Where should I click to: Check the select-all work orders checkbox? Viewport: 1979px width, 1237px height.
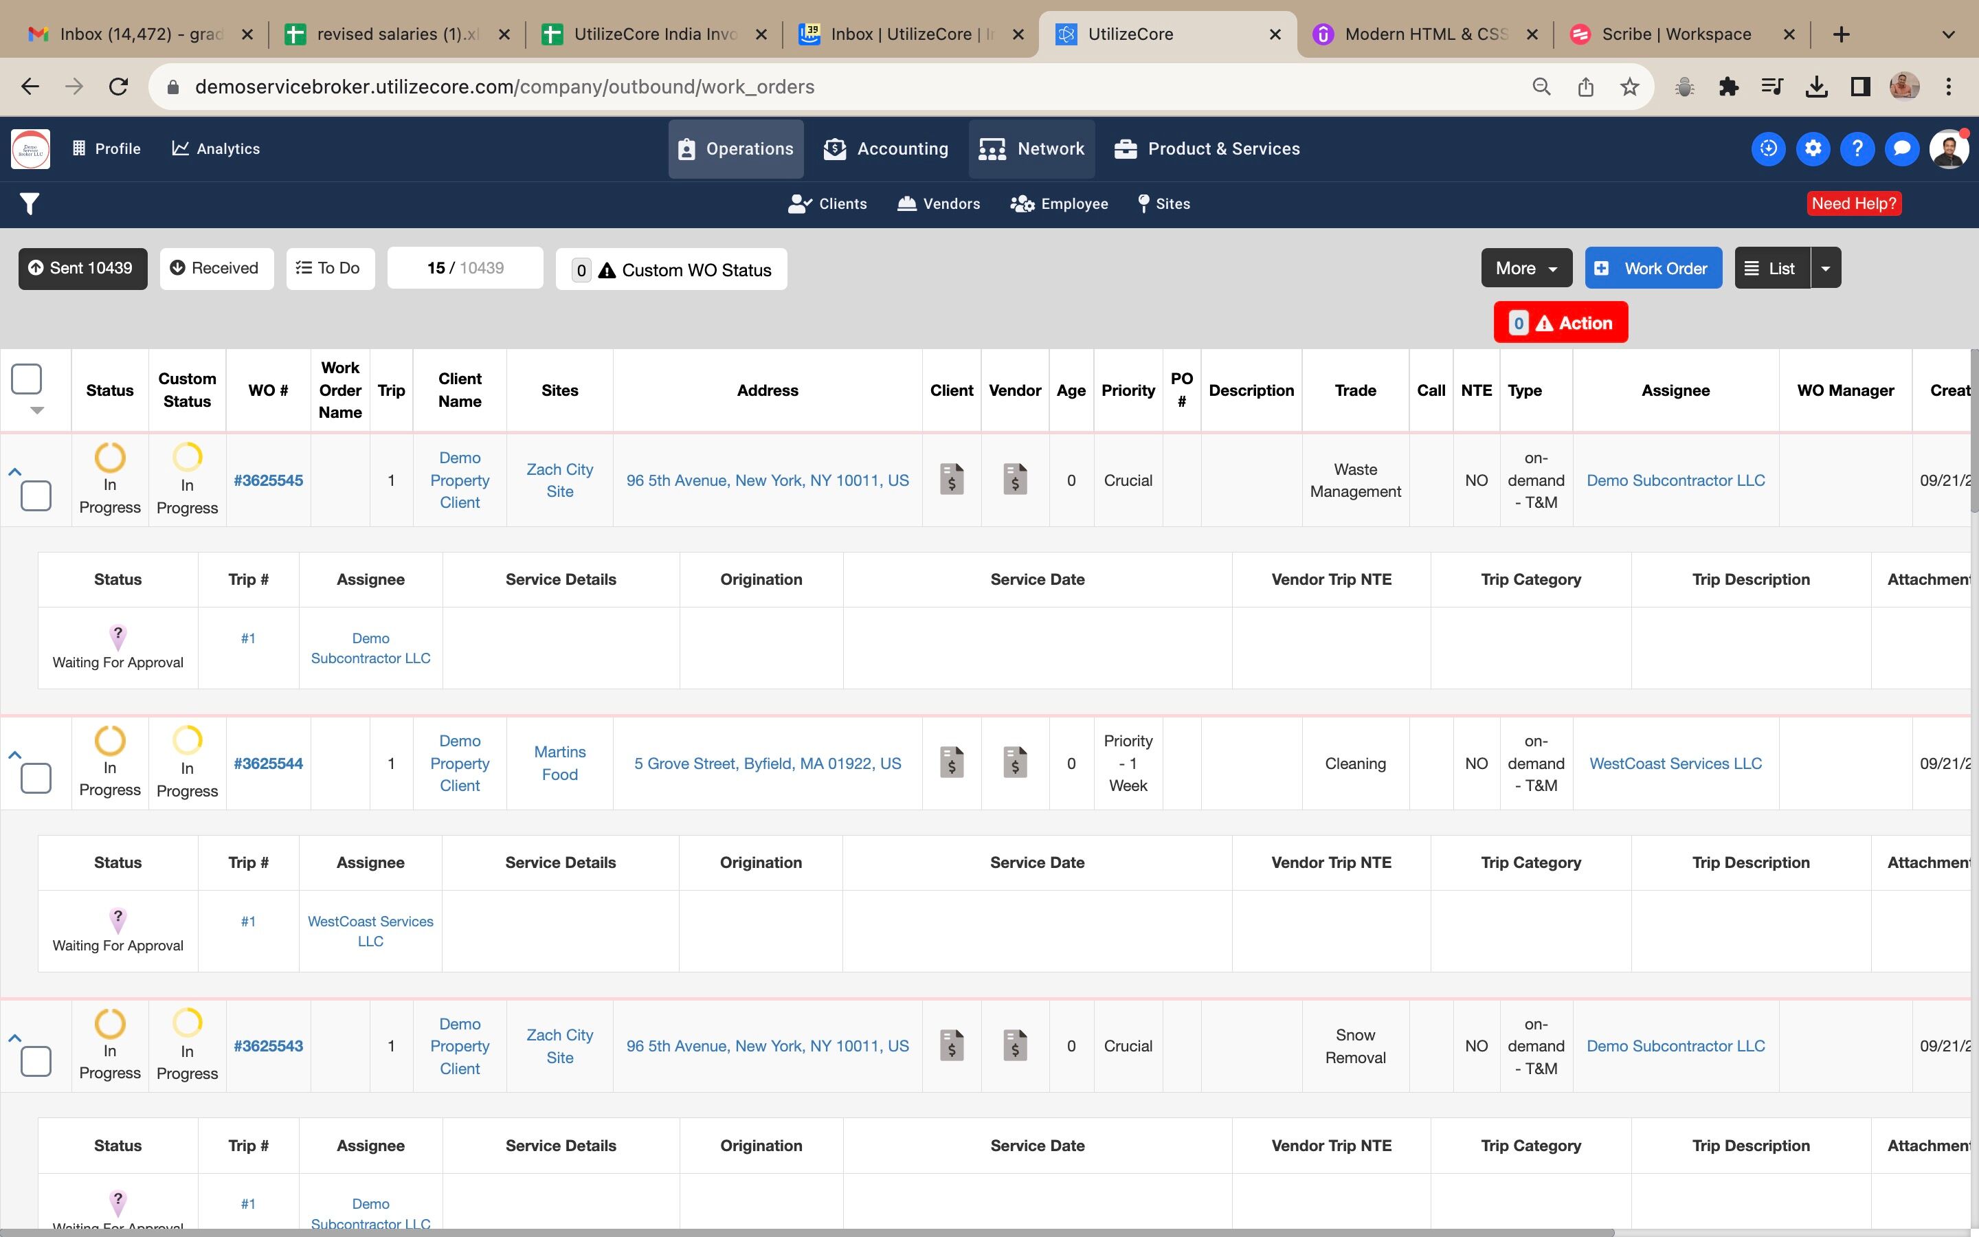pyautogui.click(x=26, y=379)
